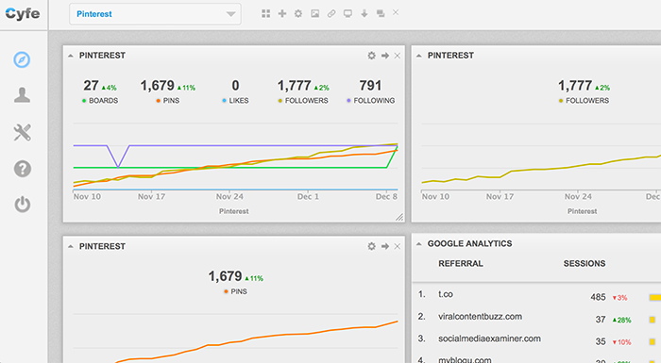
Task: Collapse the Google Analytics widget
Action: [x=419, y=244]
